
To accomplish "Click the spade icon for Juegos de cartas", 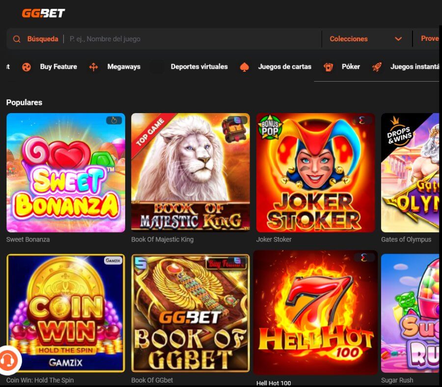I will coord(245,67).
